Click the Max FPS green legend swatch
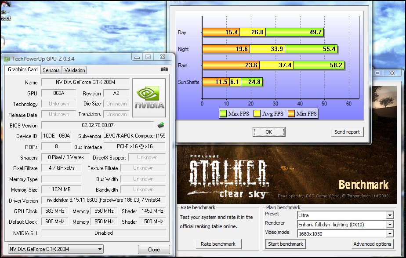 (223, 113)
